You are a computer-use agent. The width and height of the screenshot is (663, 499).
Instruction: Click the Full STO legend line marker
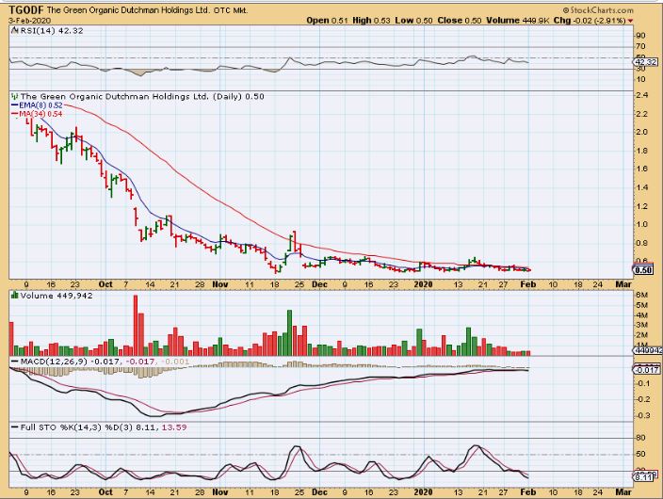[15, 427]
